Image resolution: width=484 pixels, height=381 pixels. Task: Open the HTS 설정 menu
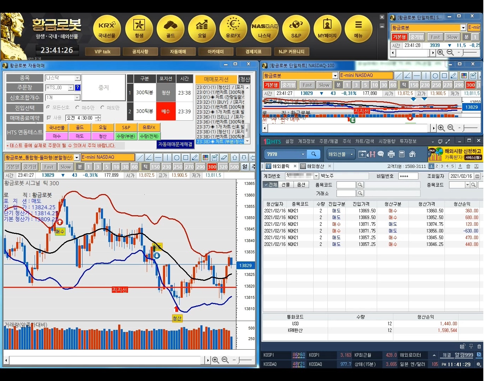(290, 141)
